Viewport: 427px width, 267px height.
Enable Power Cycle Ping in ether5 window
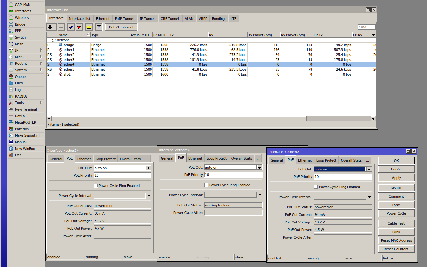click(x=316, y=187)
